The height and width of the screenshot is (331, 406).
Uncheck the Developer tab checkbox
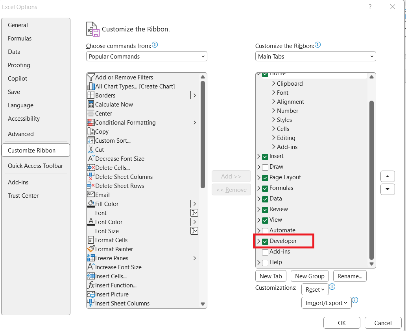[265, 242]
